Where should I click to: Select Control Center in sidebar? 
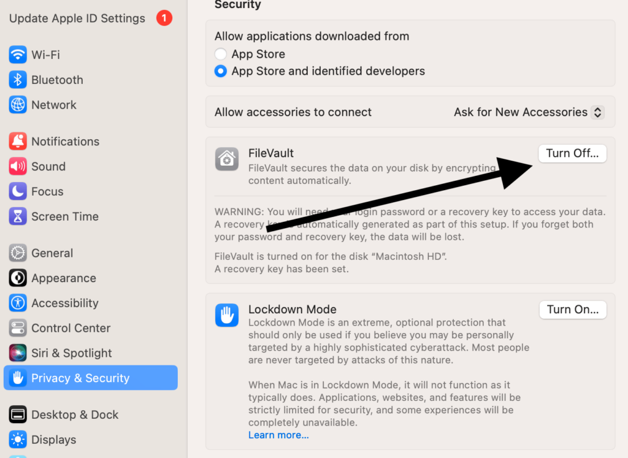click(x=71, y=328)
